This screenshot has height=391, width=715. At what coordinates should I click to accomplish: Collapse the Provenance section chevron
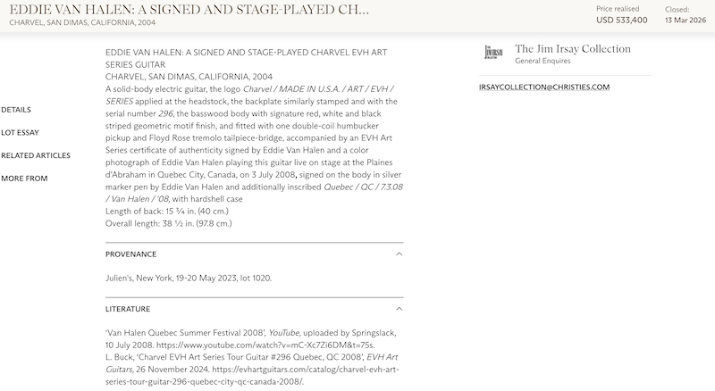399,254
